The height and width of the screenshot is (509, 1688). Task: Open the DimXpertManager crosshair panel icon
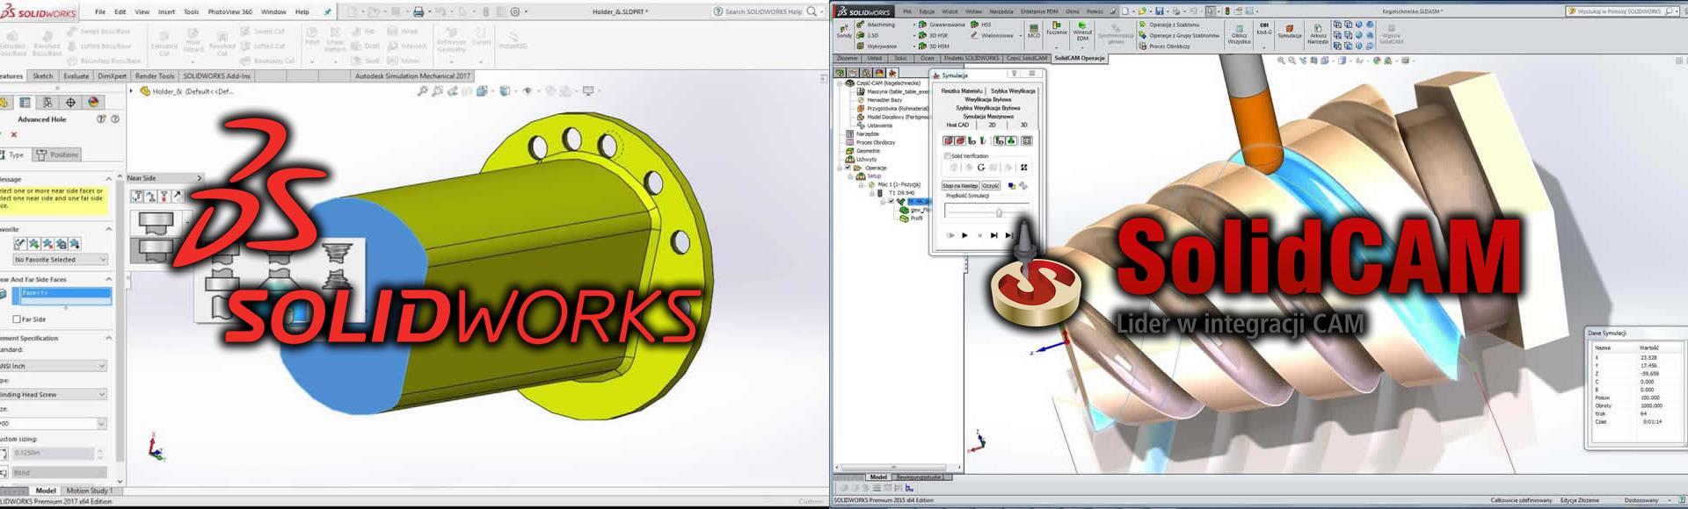(x=70, y=103)
